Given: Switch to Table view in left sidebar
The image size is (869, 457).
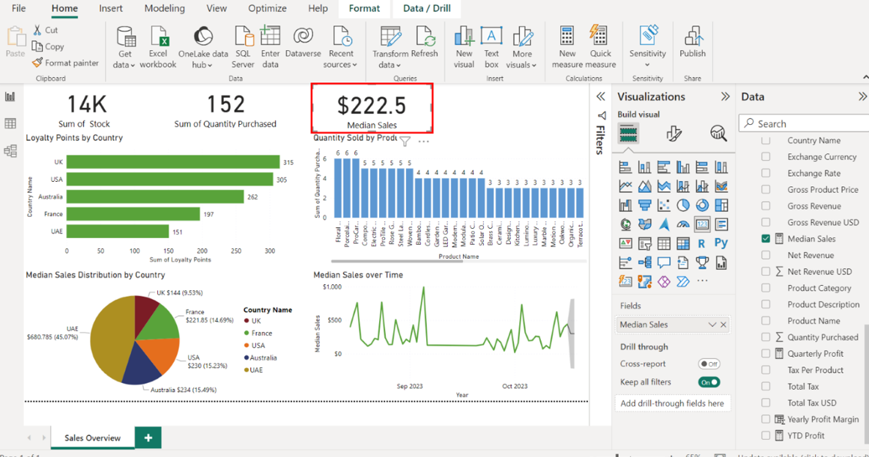Looking at the screenshot, I should coord(10,123).
